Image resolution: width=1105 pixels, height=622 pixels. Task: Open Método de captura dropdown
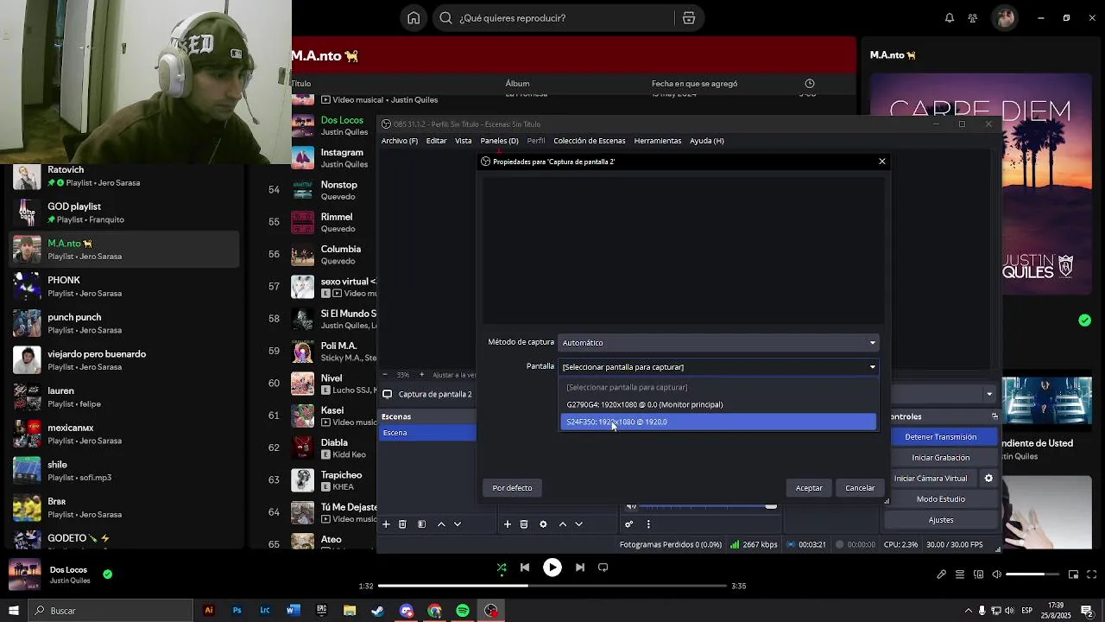point(718,343)
